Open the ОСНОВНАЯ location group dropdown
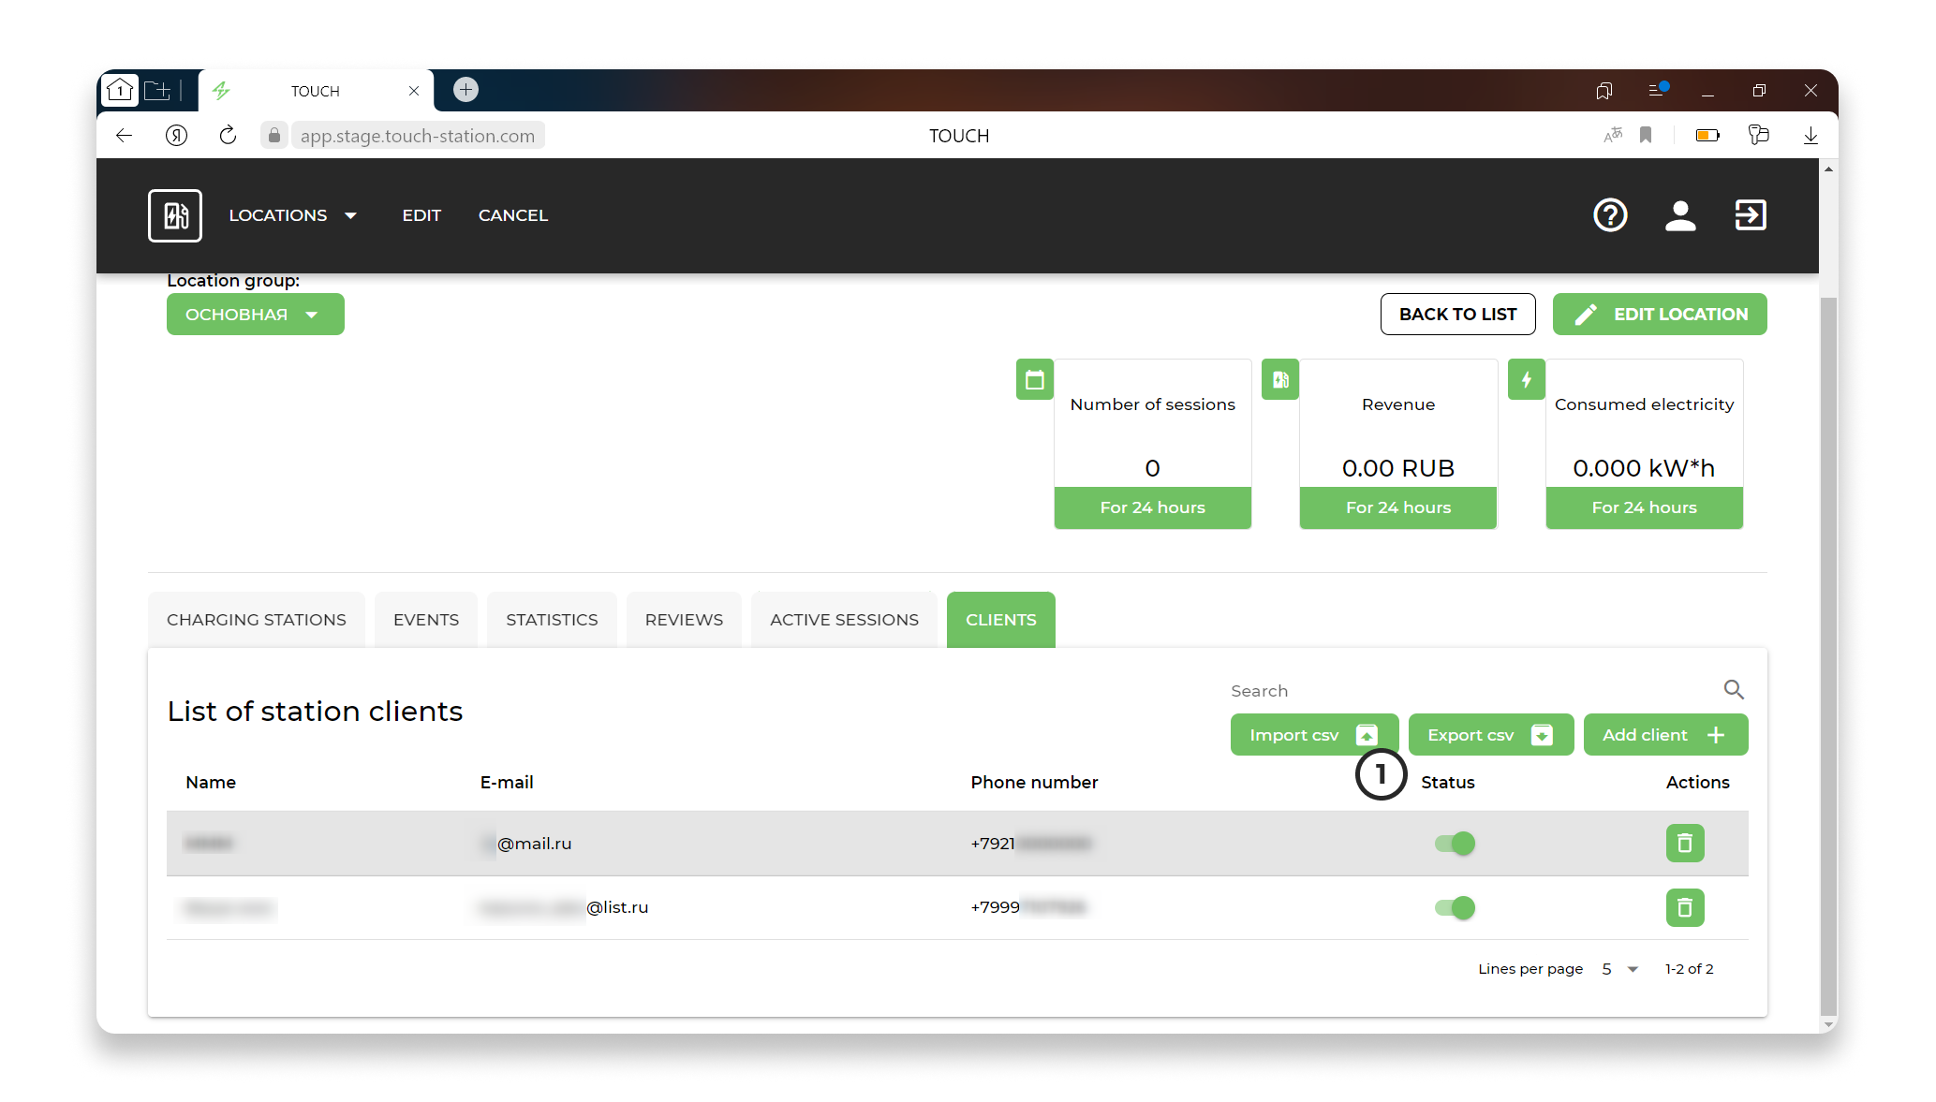 [x=255, y=315]
